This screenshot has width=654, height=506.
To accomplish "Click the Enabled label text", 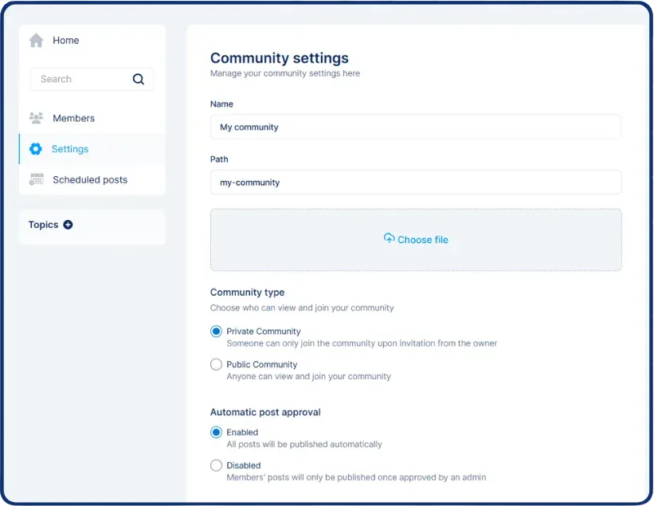I will 242,432.
